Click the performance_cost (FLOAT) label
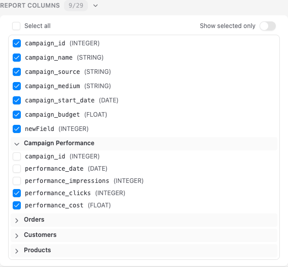 (68, 205)
